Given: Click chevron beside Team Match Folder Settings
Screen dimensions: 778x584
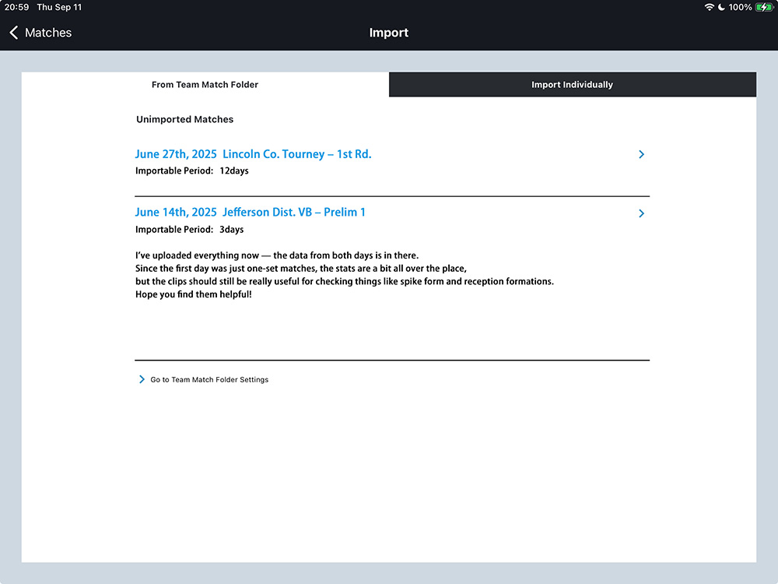Looking at the screenshot, I should (142, 379).
